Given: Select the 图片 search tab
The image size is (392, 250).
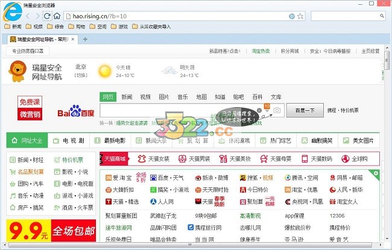Looking at the screenshot, I should click(164, 97).
